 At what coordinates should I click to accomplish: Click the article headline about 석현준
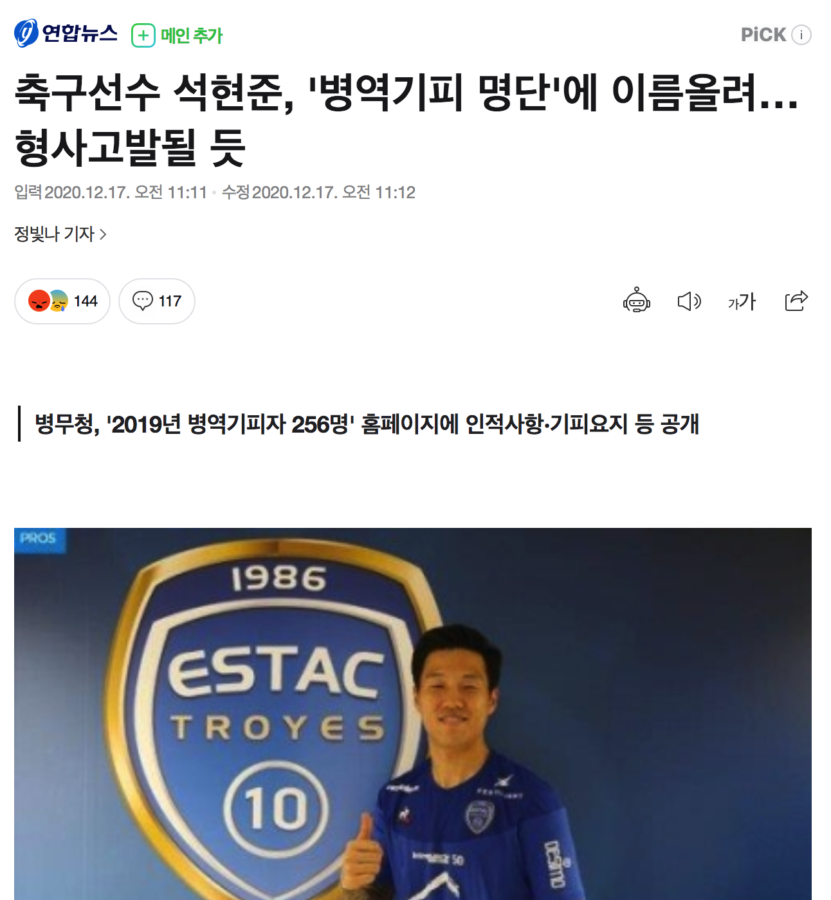coord(406,119)
